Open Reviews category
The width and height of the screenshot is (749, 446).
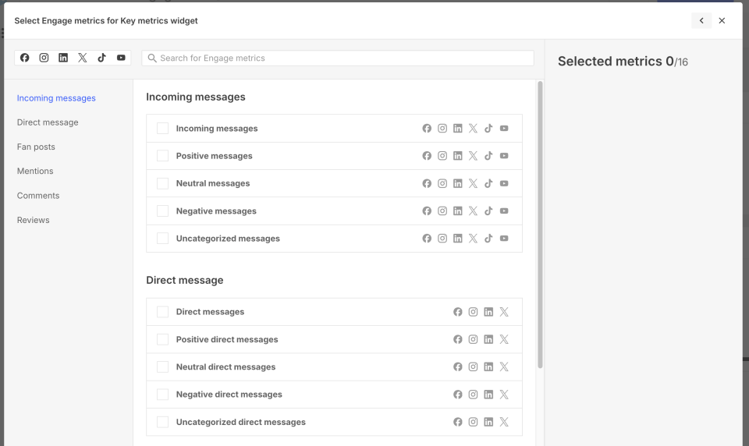point(33,220)
